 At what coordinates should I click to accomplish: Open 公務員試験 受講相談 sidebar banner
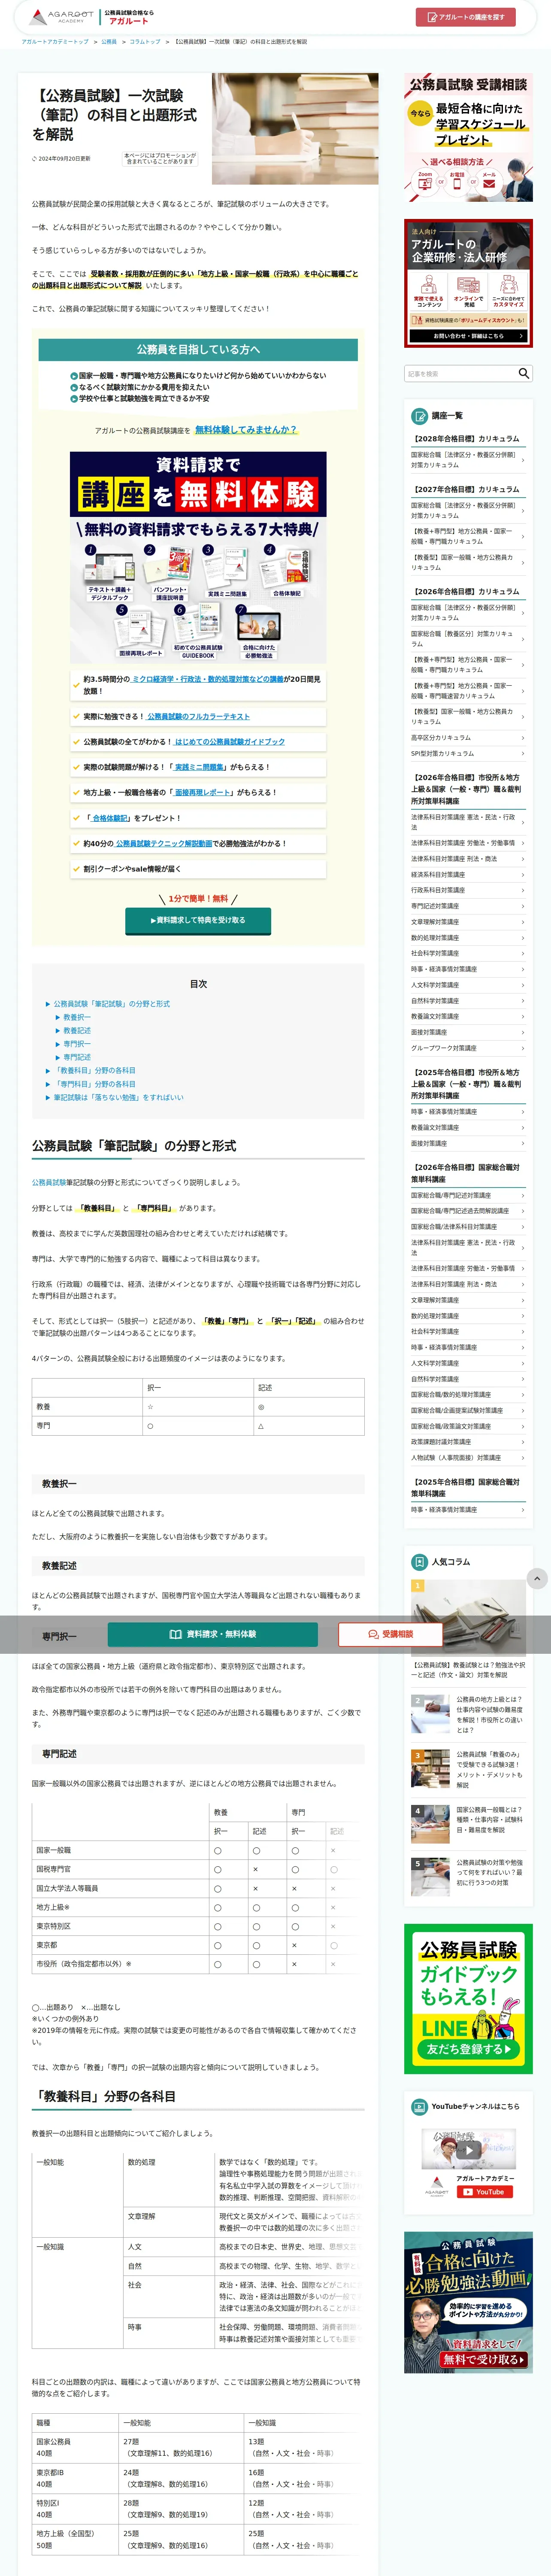(x=468, y=137)
